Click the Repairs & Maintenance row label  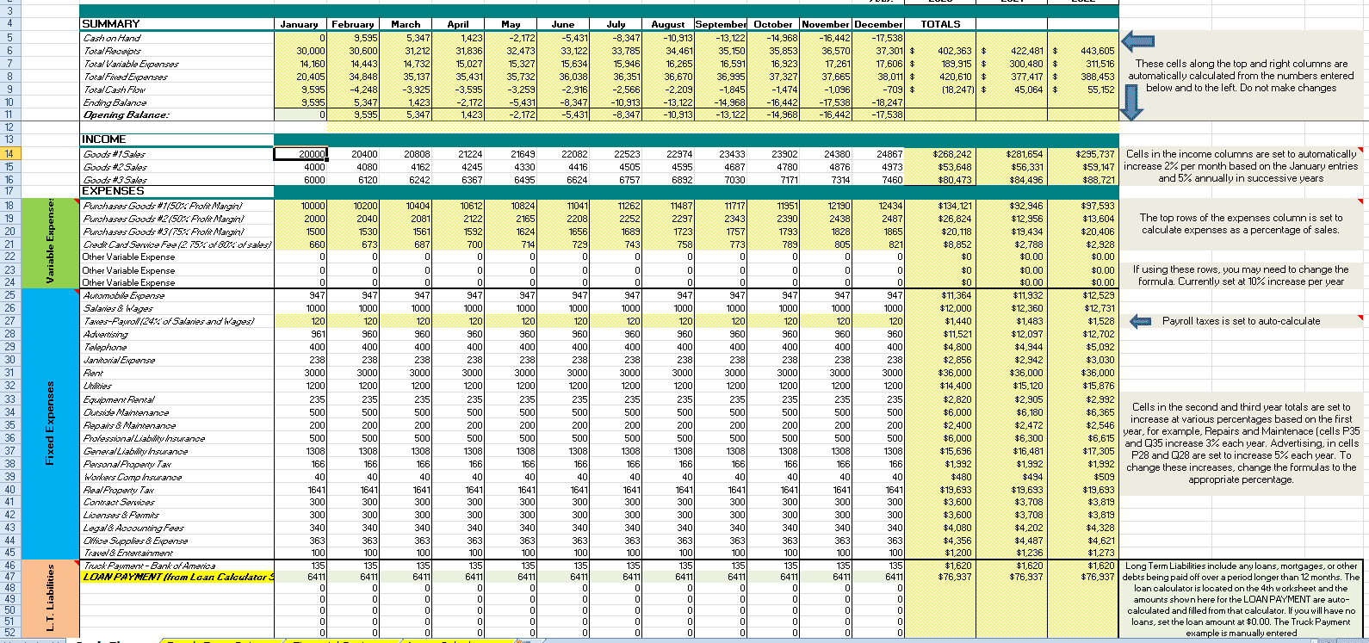[129, 425]
